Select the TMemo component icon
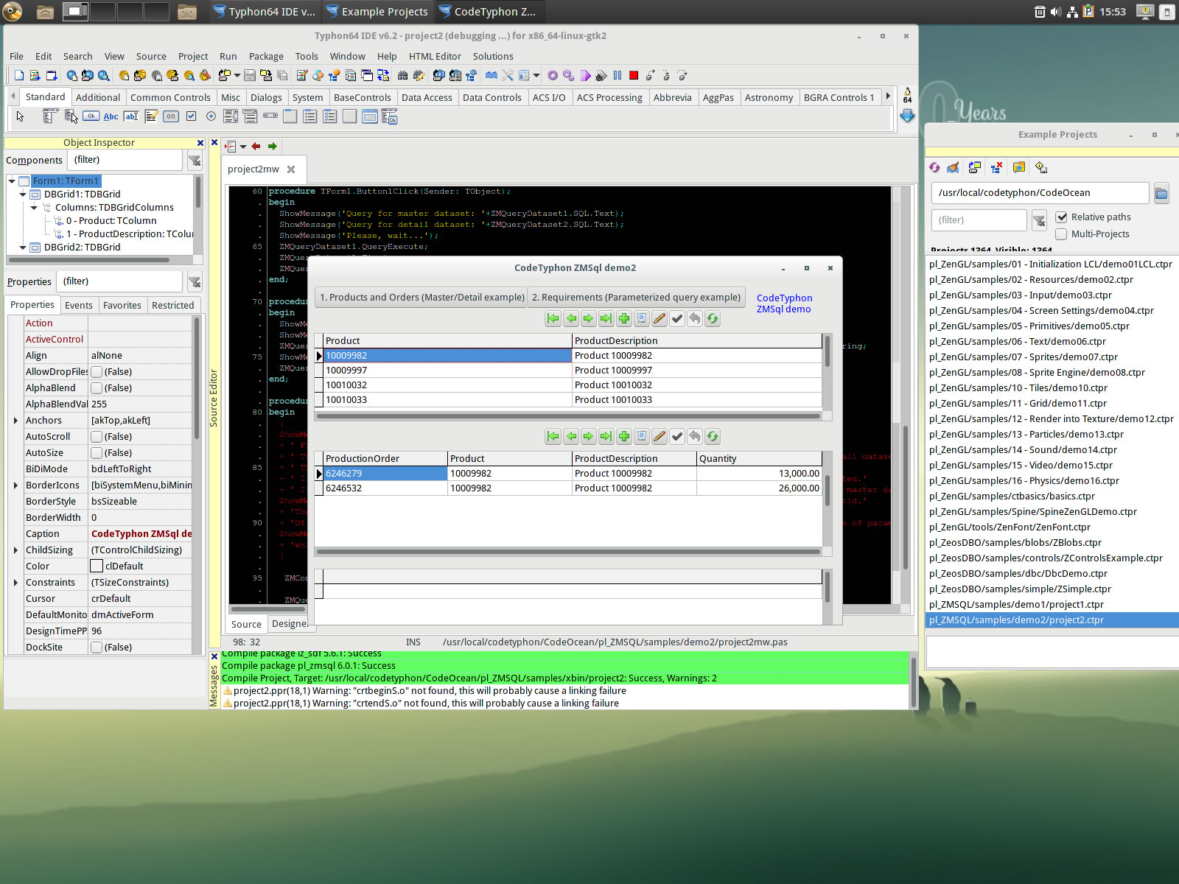The height and width of the screenshot is (884, 1179). (151, 116)
